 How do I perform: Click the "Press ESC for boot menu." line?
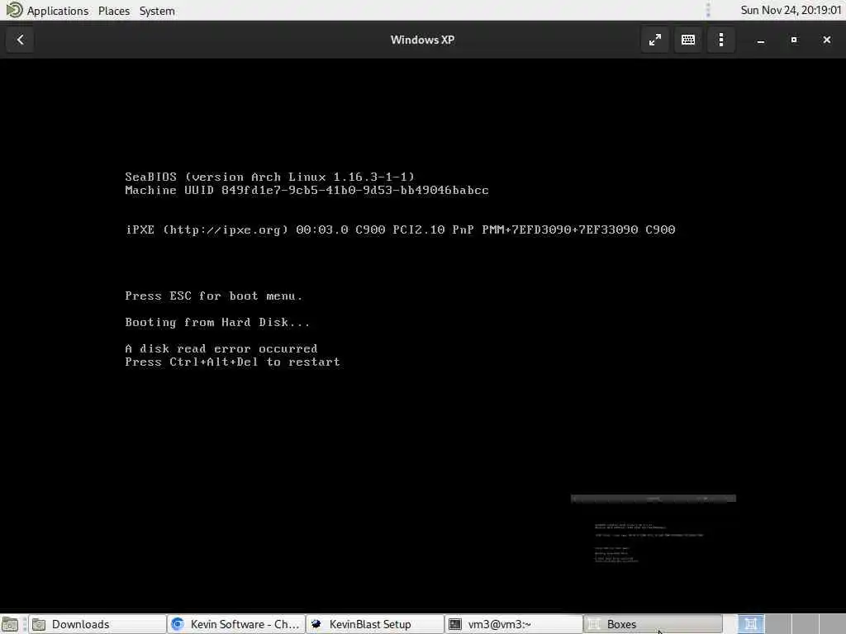coord(214,296)
